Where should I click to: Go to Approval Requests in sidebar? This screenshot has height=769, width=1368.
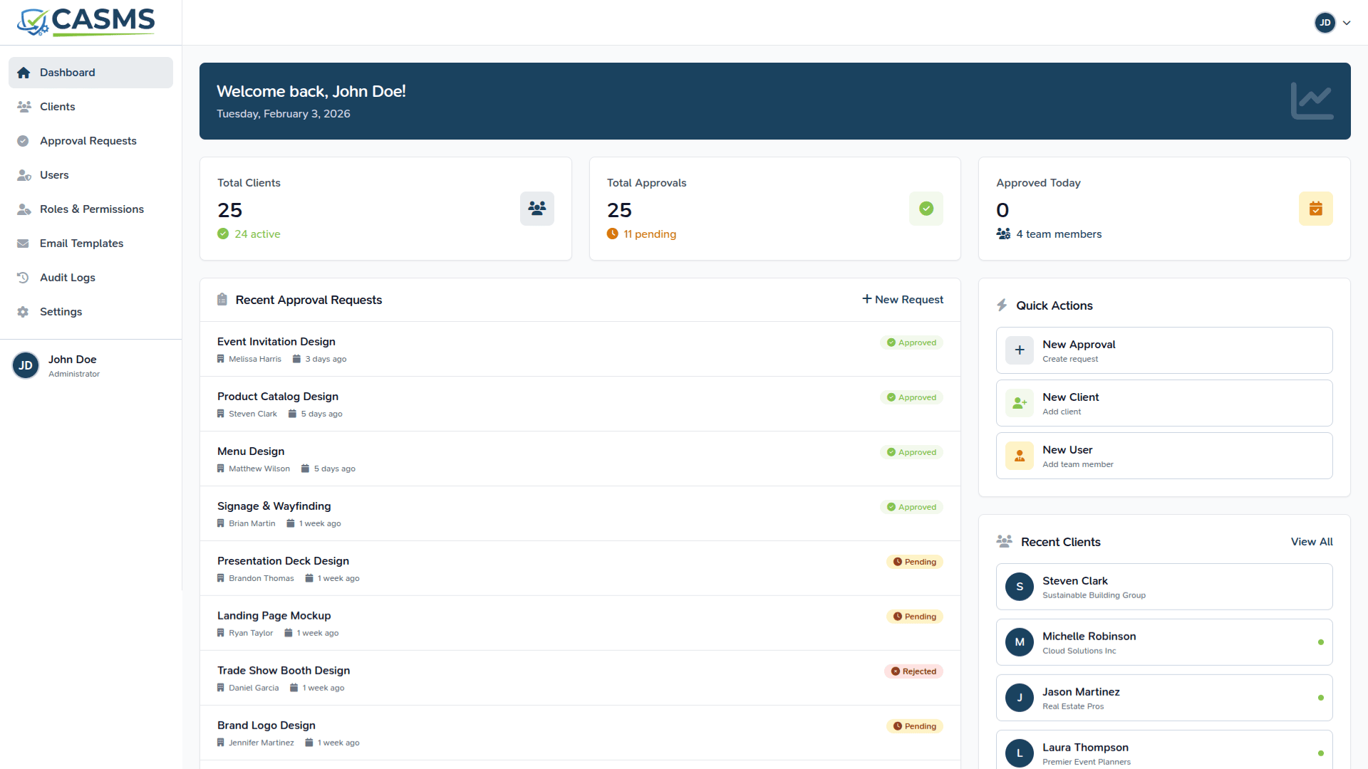point(88,141)
